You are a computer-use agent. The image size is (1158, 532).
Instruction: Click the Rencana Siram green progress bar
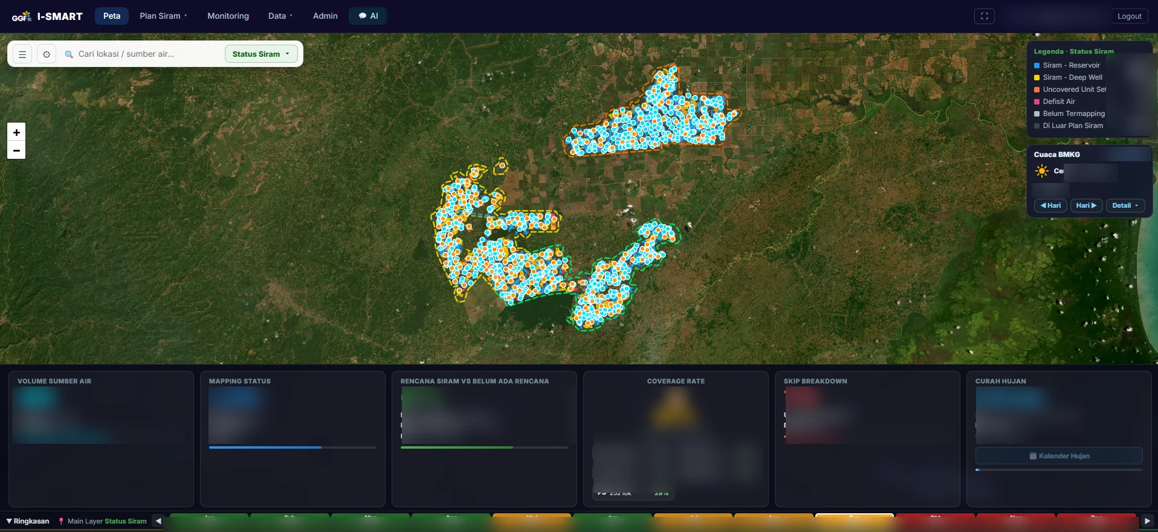pos(484,447)
